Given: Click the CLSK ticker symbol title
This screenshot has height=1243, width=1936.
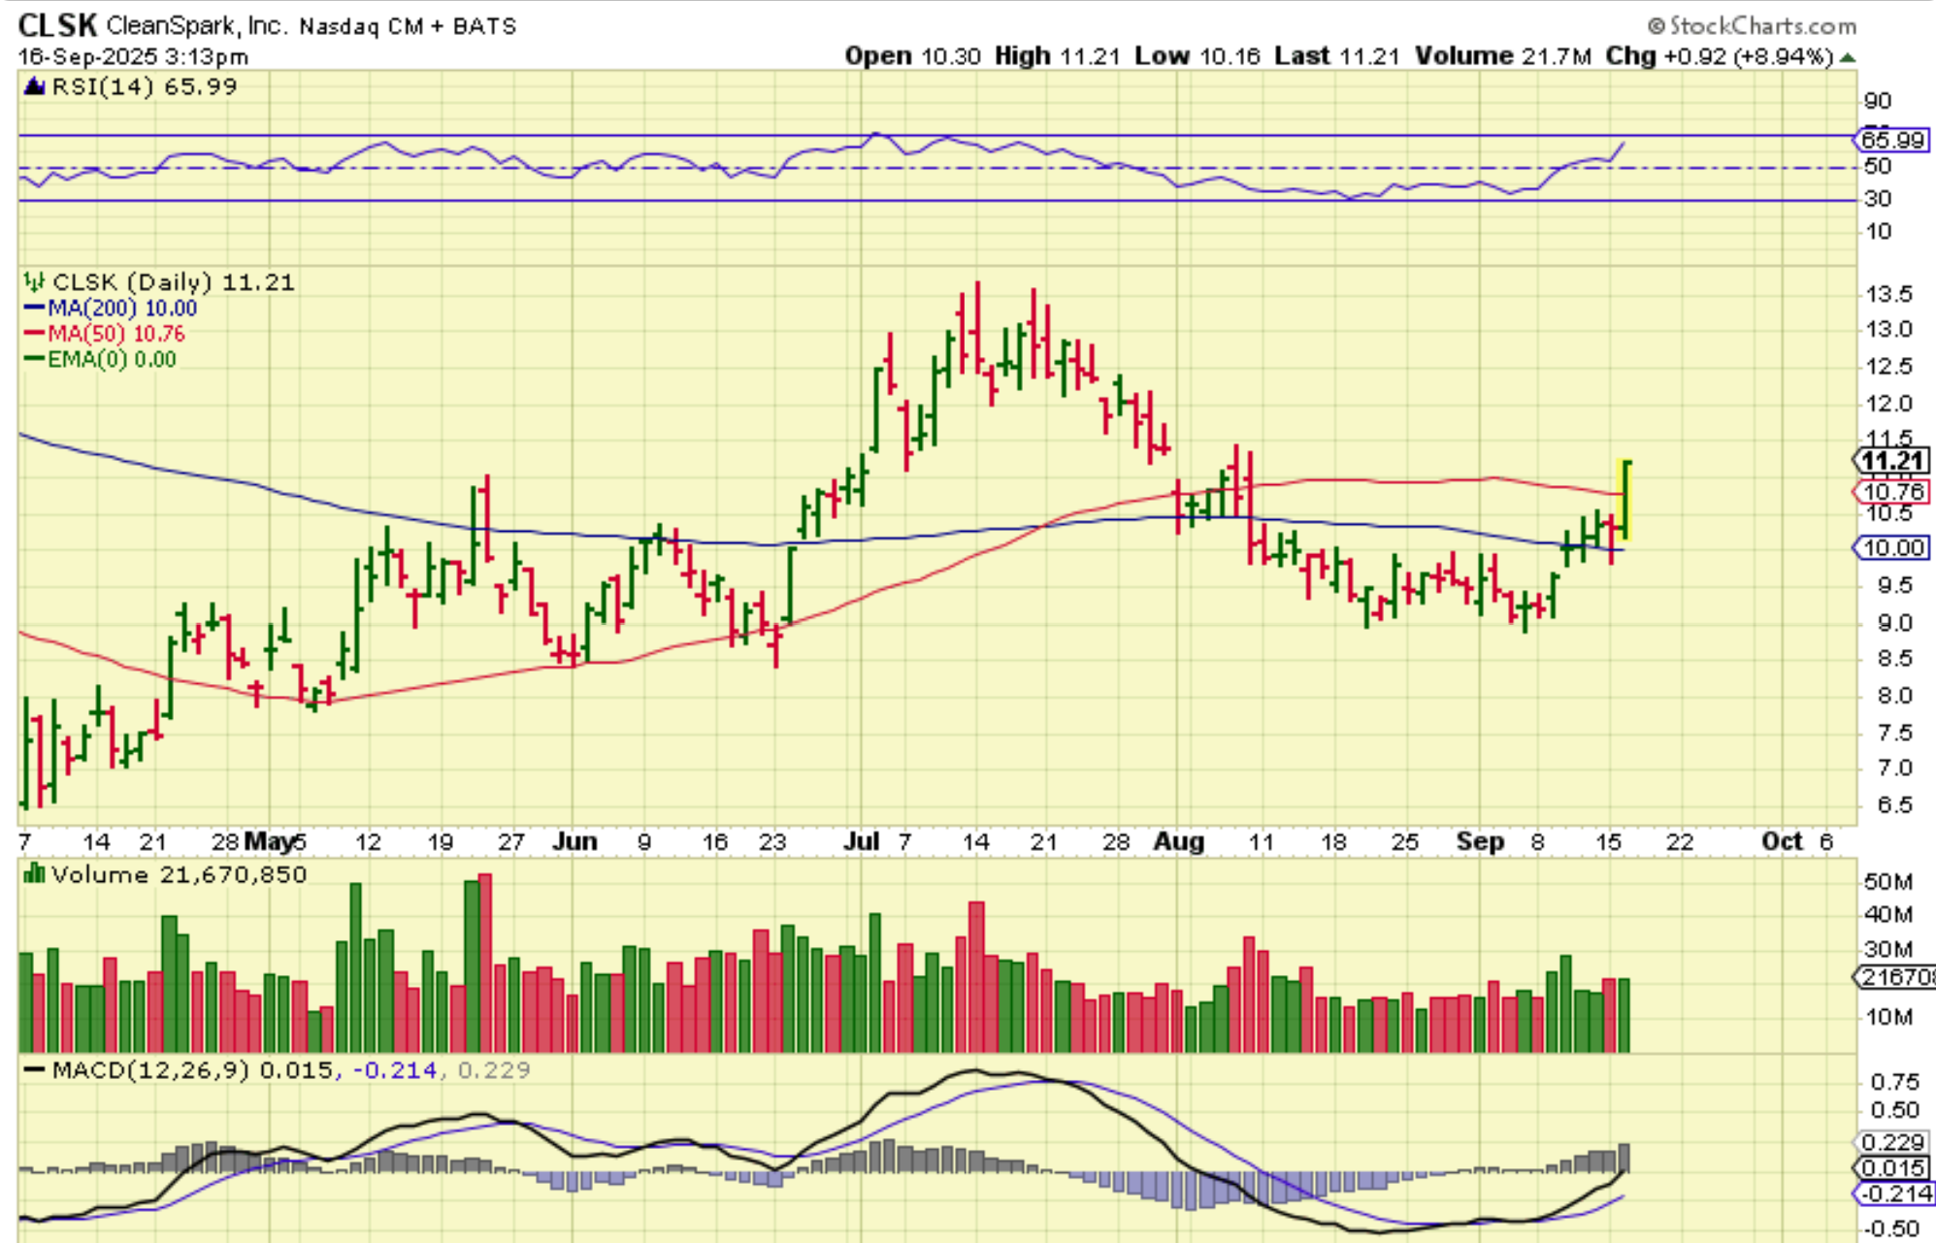Looking at the screenshot, I should [57, 25].
